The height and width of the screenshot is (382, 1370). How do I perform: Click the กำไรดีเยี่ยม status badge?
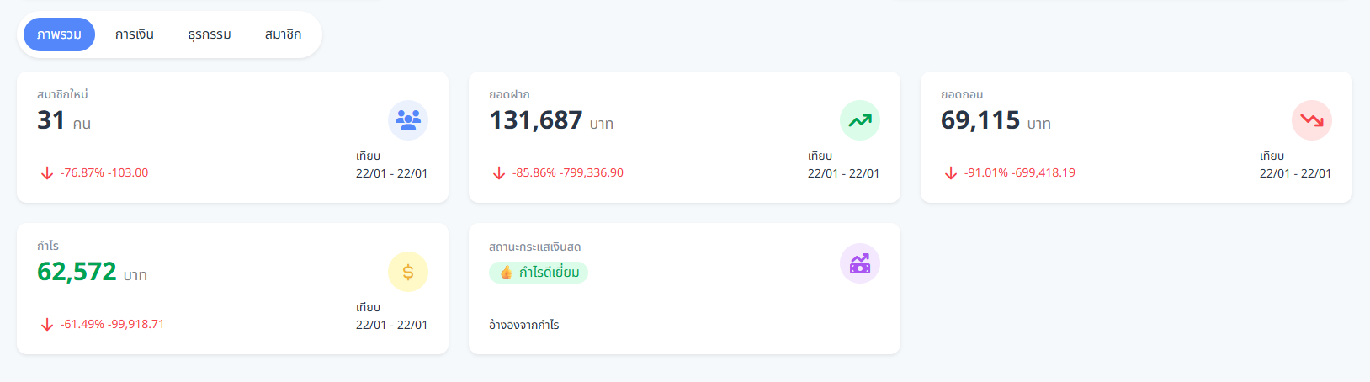[539, 273]
